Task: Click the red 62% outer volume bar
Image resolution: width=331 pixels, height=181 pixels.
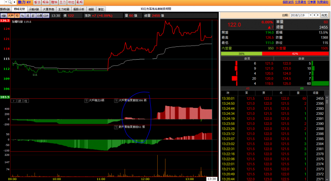Action: 295,54
